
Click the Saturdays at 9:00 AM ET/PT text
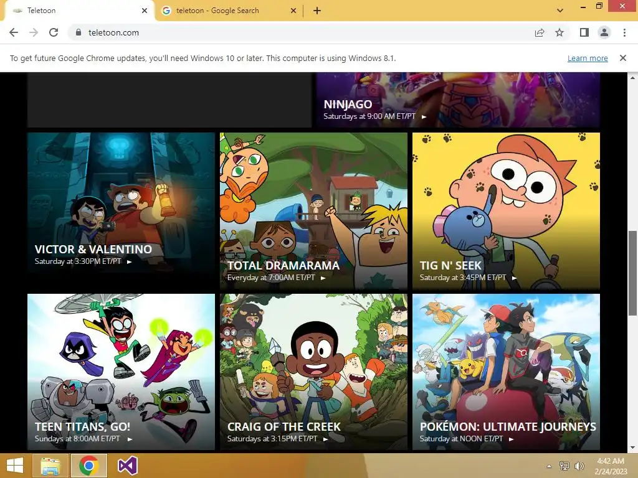pyautogui.click(x=369, y=116)
